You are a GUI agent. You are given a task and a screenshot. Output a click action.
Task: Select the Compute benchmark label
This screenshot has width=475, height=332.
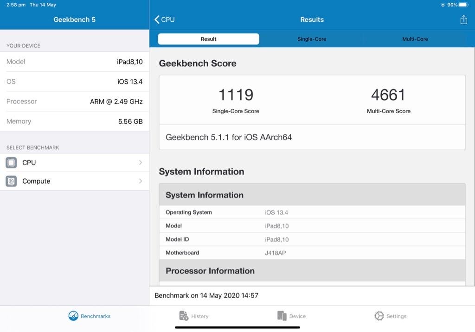pos(36,181)
